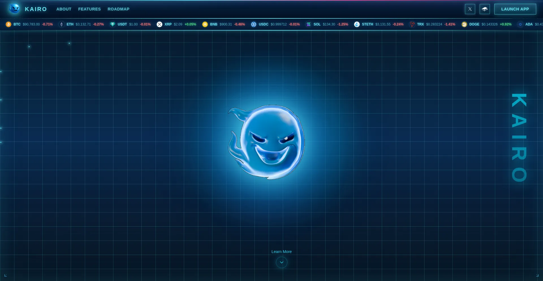The width and height of the screenshot is (543, 281).
Task: Go to the Features section
Action: [89, 9]
